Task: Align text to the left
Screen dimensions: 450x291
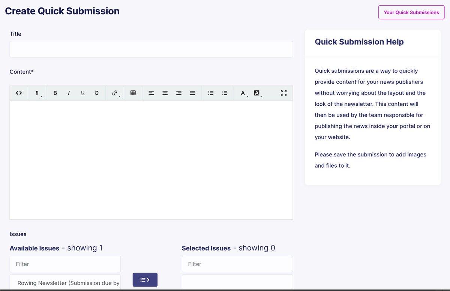Action: click(151, 93)
